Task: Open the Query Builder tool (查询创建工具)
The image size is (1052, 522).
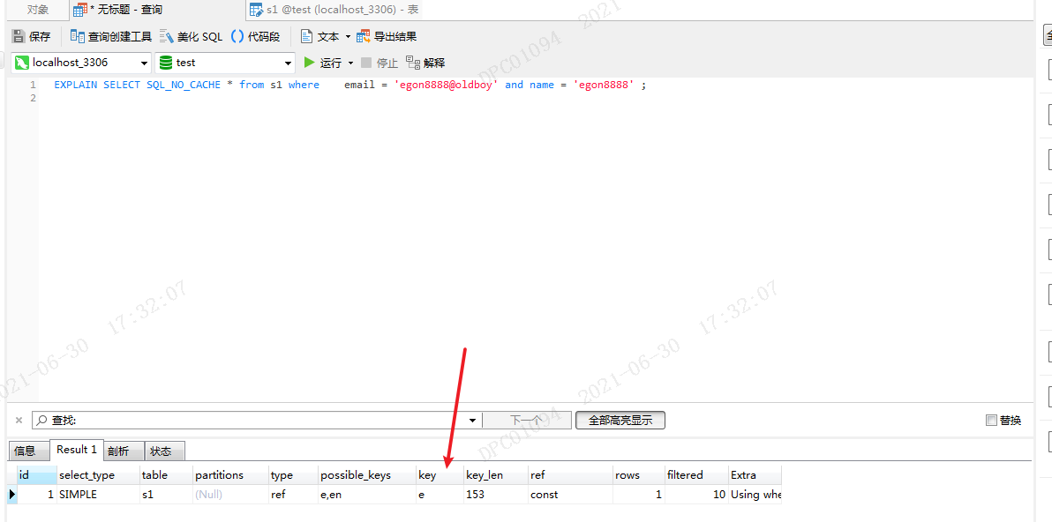Action: point(111,36)
